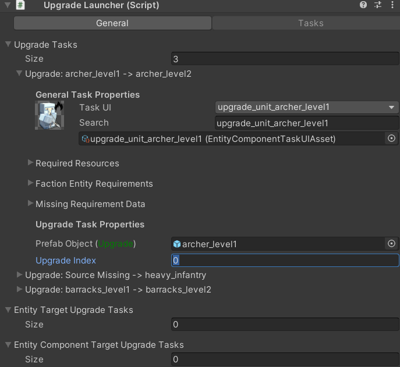
Task: Click the Search input field
Action: coord(307,123)
